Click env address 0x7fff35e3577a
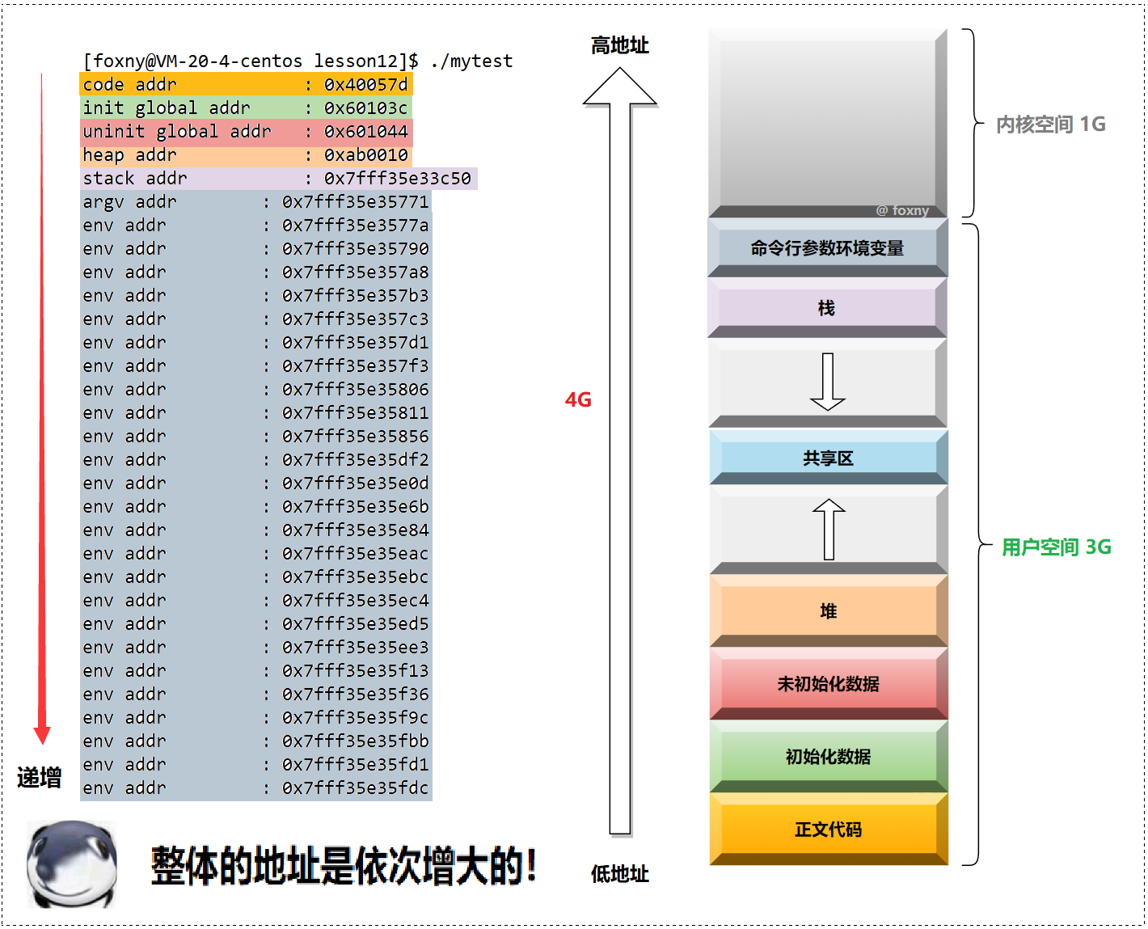Image resolution: width=1148 pixels, height=929 pixels. tap(356, 225)
